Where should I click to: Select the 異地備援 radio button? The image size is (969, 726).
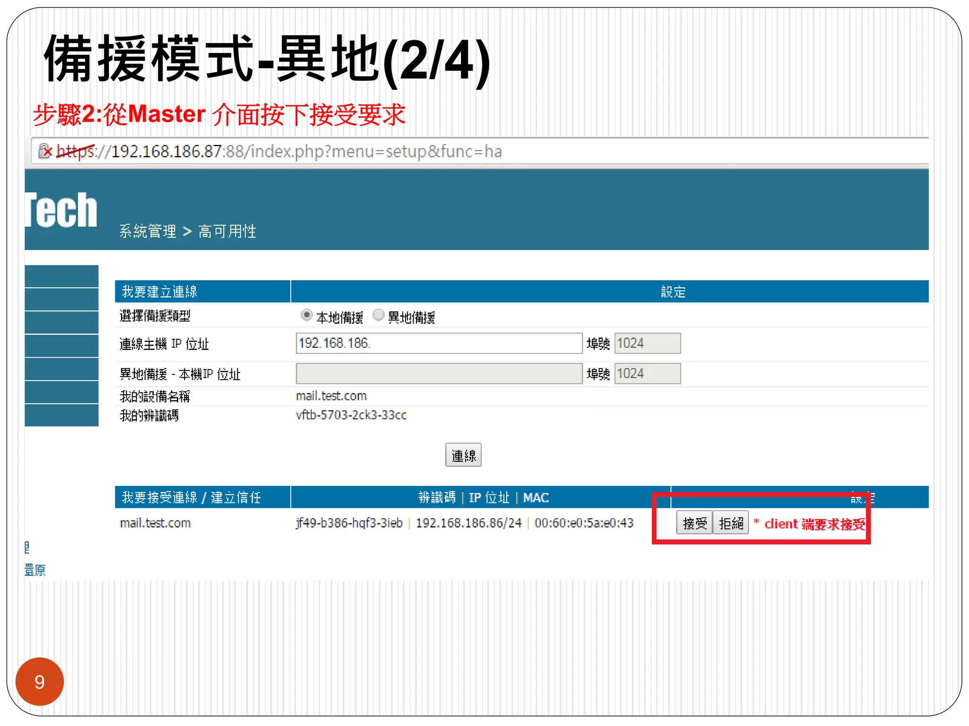(379, 315)
